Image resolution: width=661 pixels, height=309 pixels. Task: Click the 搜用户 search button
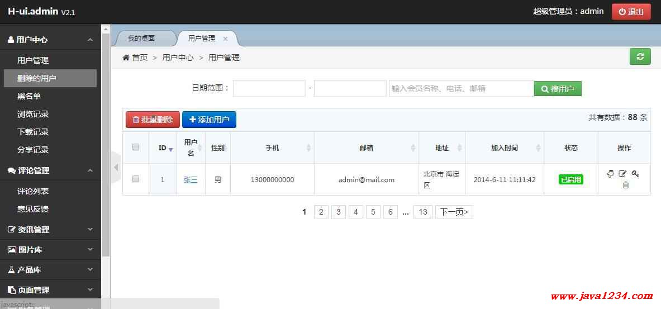557,89
